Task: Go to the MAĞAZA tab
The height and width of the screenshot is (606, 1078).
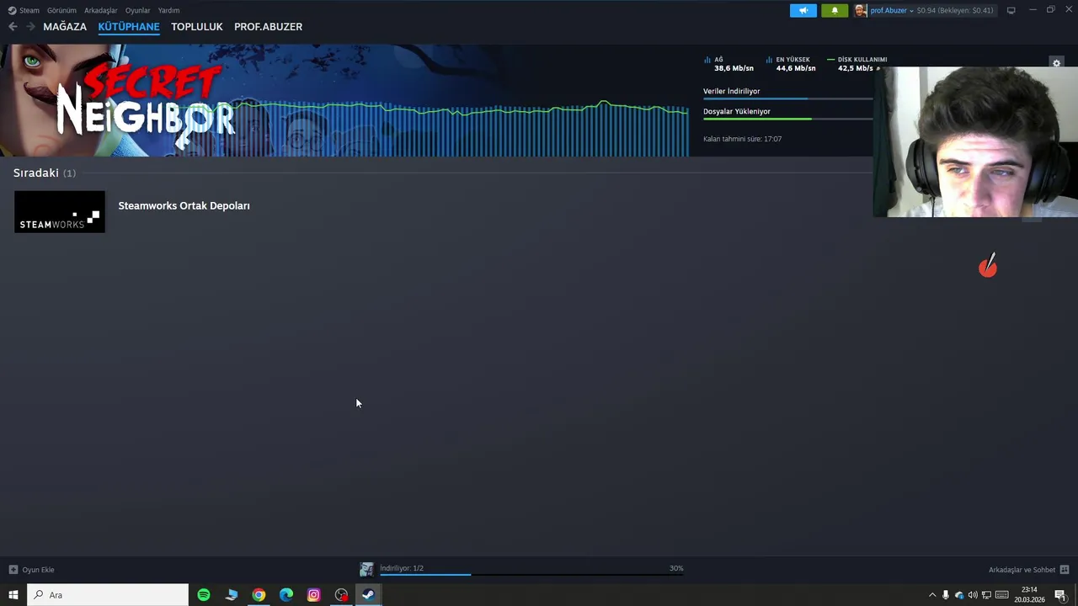Action: point(65,27)
